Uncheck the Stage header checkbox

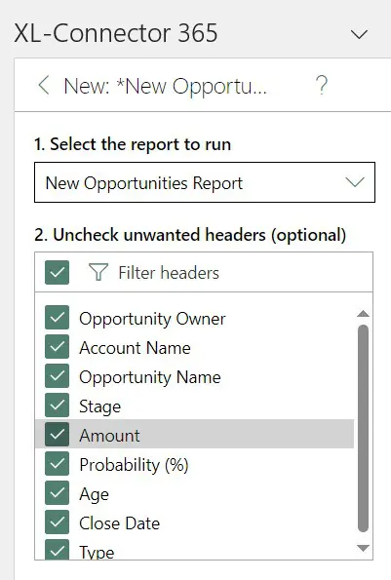pos(57,406)
